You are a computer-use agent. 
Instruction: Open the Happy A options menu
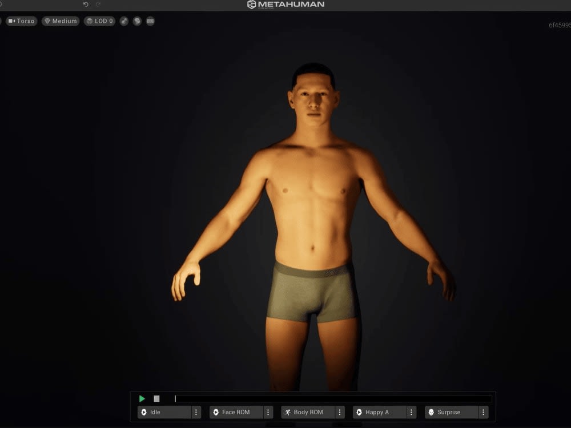click(x=412, y=412)
